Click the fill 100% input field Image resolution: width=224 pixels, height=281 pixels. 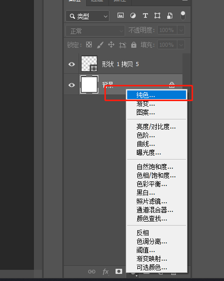[167, 45]
